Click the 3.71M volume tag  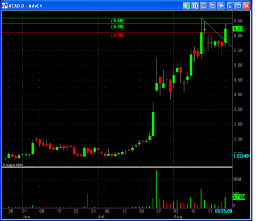(x=239, y=197)
